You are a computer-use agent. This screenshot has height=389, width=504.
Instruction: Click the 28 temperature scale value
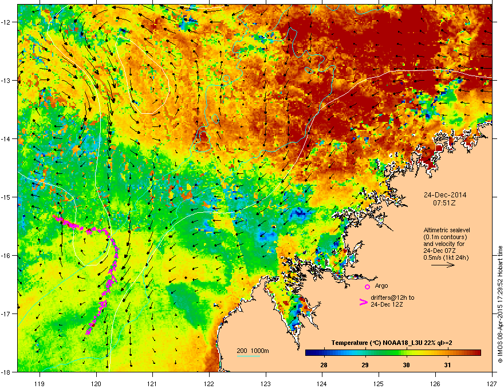click(324, 365)
